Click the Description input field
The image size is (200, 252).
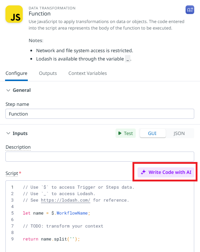tap(100, 157)
